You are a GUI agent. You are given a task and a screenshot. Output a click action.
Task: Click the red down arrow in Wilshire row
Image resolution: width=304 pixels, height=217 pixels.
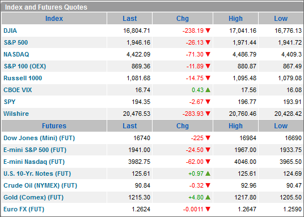pos(208,114)
